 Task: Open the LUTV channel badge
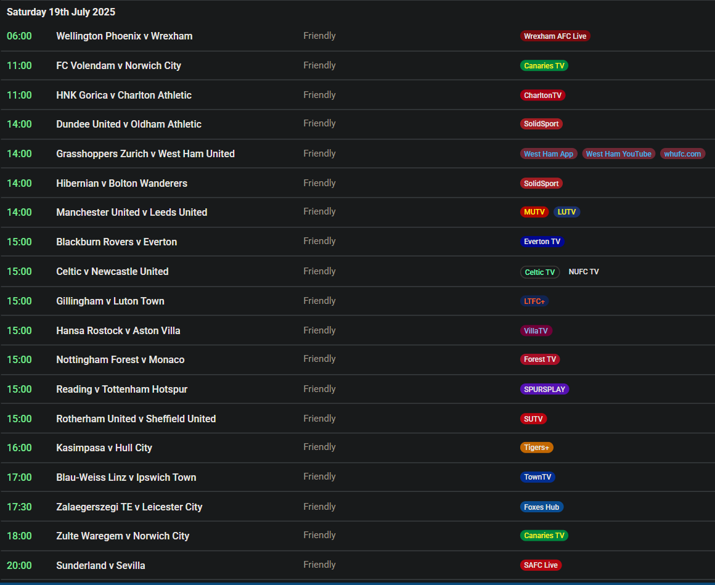[566, 212]
